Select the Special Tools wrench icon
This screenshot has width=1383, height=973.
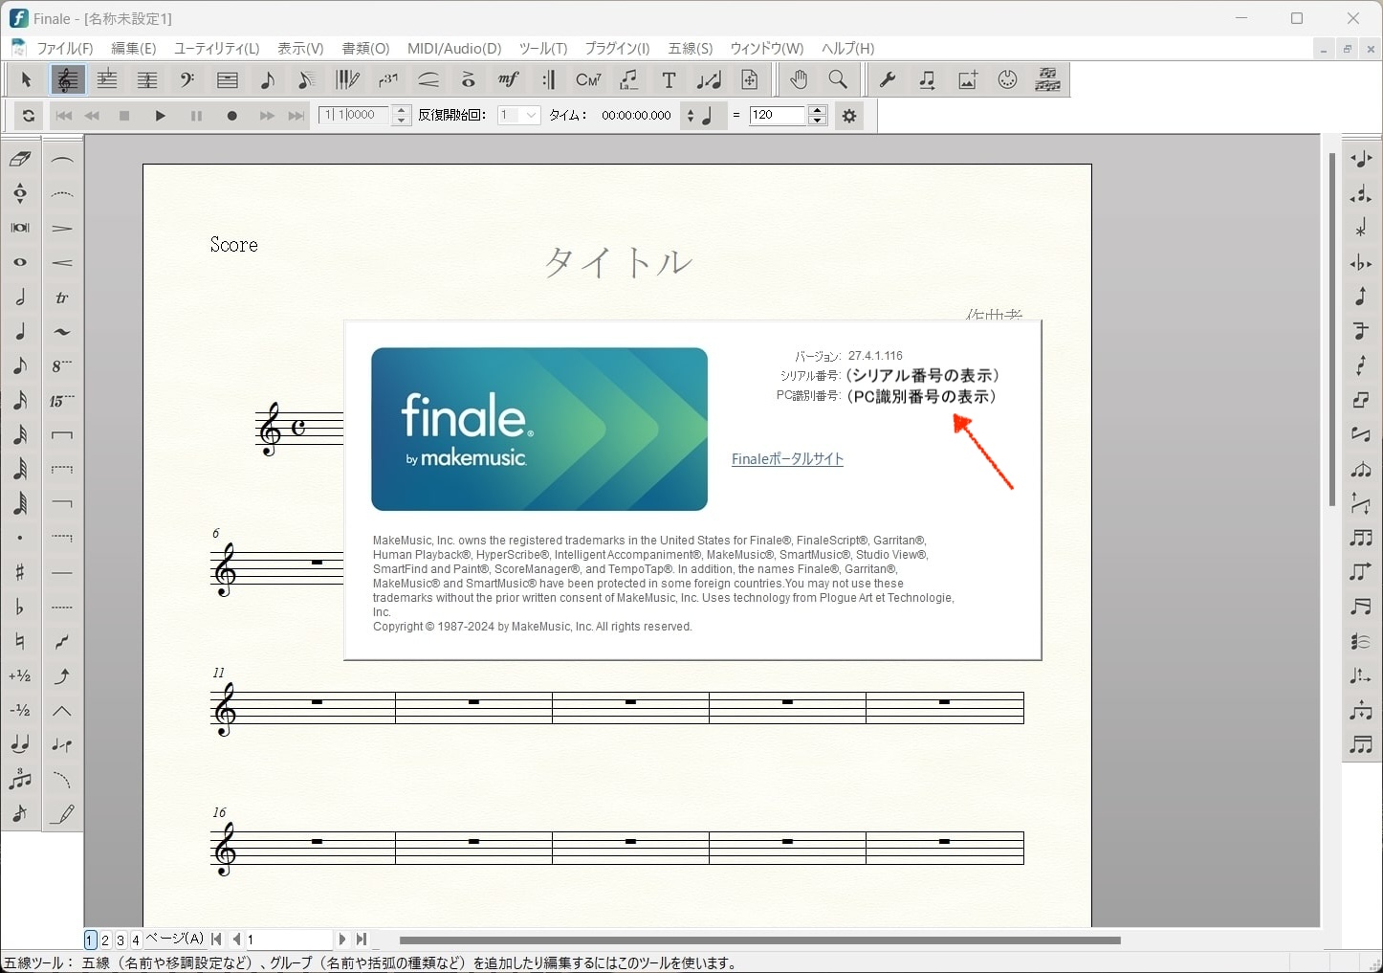[x=888, y=80]
